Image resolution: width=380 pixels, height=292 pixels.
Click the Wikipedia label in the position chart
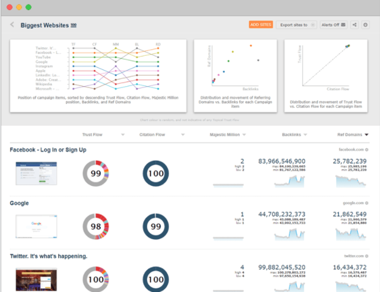pos(43,84)
